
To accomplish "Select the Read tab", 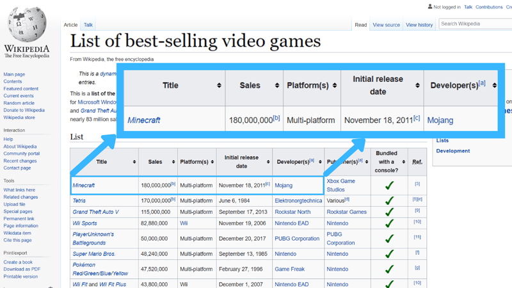I will point(361,25).
